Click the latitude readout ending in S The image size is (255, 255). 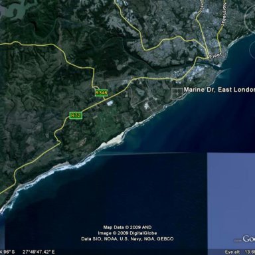pyautogui.click(x=7, y=252)
